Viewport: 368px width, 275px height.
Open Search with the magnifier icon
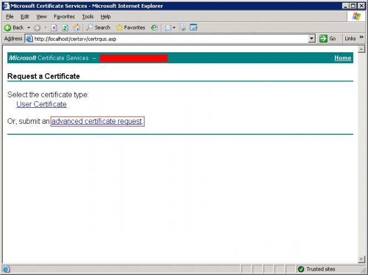pyautogui.click(x=89, y=28)
